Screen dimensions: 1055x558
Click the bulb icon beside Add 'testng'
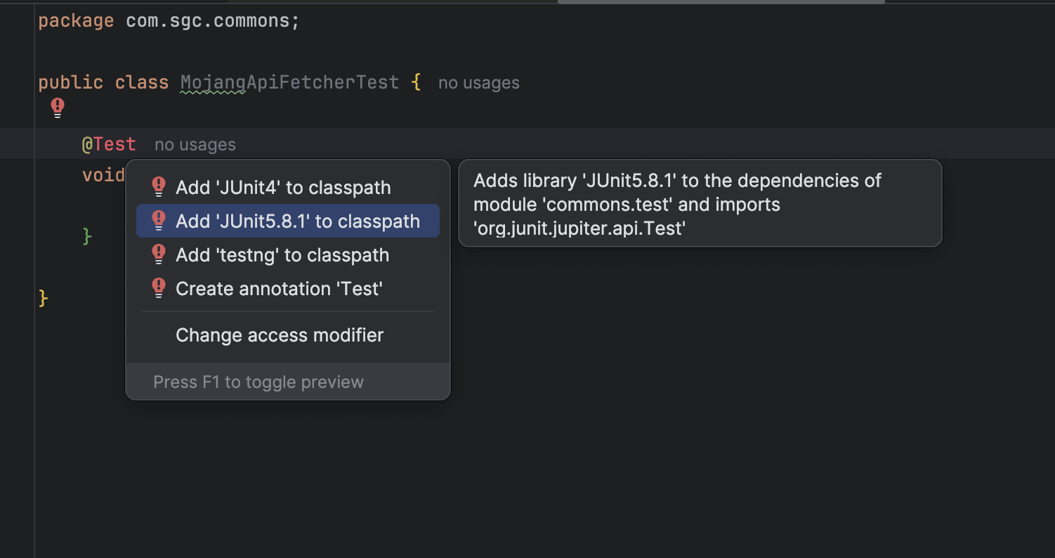[159, 255]
